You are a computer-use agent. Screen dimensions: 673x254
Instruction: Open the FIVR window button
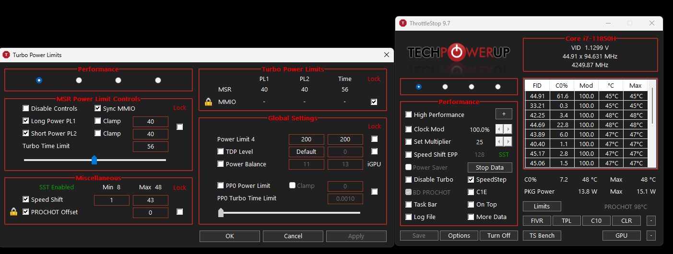coord(537,221)
